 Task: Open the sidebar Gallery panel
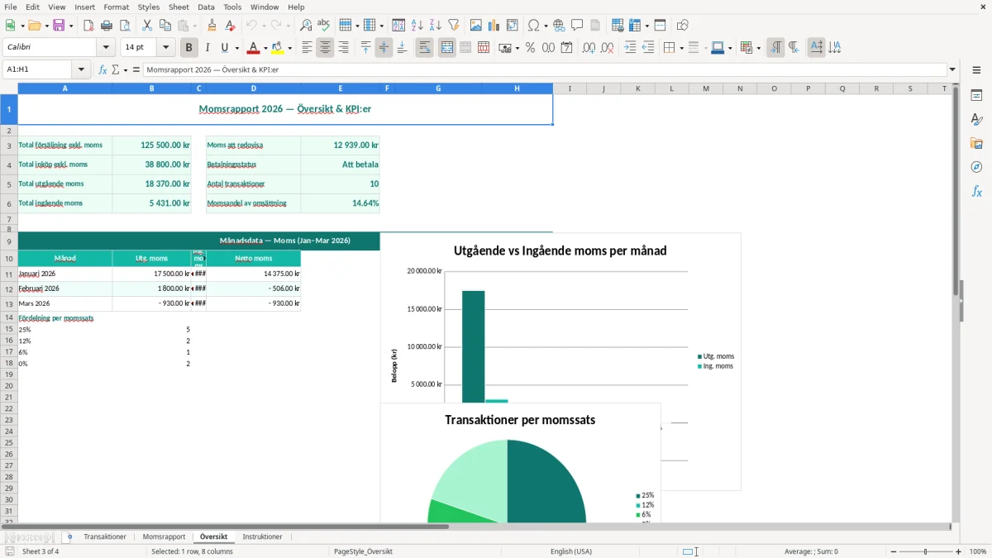(x=976, y=143)
